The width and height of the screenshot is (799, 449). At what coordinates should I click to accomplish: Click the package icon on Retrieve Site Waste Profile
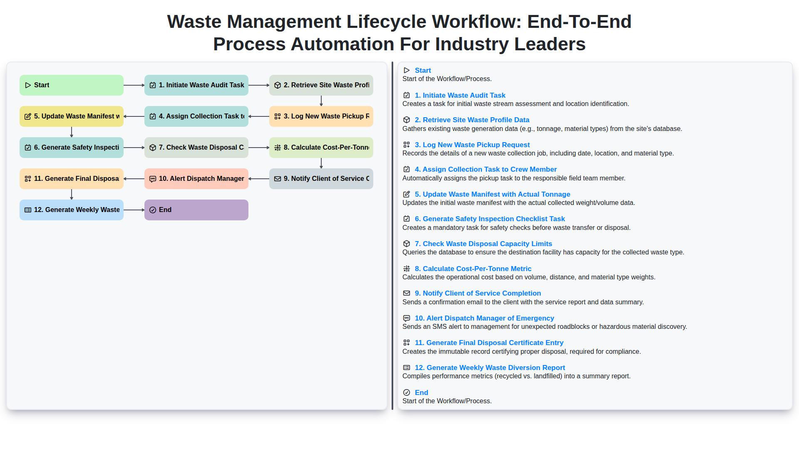click(x=278, y=85)
